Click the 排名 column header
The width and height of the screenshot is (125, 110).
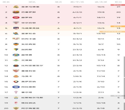click(x=6, y=2)
